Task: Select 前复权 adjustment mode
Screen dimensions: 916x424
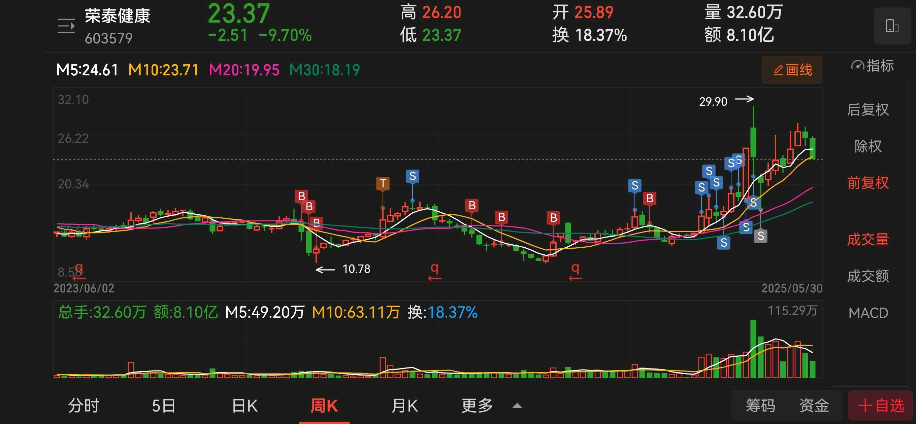Action: 868,183
